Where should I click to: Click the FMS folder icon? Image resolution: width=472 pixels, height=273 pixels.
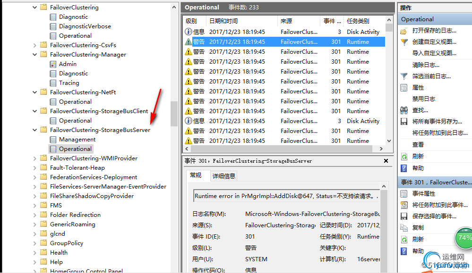(43, 205)
